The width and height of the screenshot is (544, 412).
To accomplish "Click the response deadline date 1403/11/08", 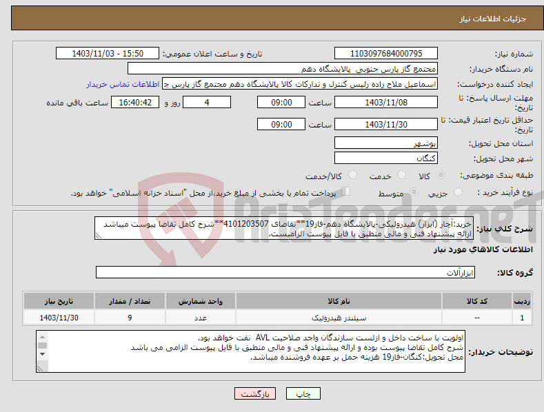I will coord(386,102).
